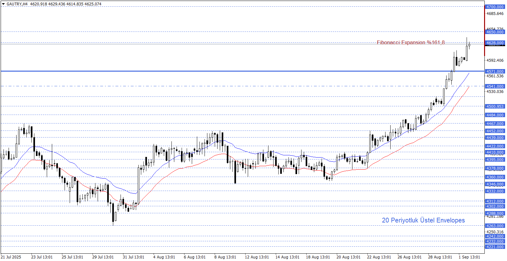Click the 4561.536 price scale value
507x261 pixels.
pyautogui.click(x=495, y=76)
